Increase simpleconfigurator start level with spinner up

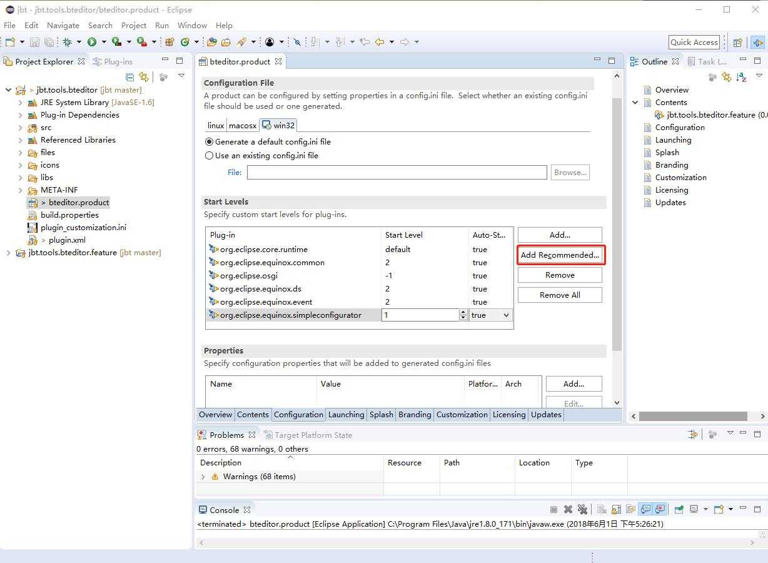coord(463,312)
